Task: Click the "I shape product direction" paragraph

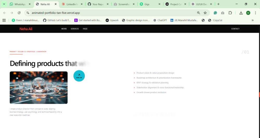Action: click(x=36, y=112)
